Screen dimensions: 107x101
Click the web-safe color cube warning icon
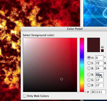(103, 47)
